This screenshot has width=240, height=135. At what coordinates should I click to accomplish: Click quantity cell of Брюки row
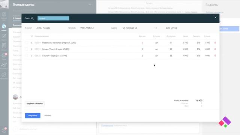point(142,49)
